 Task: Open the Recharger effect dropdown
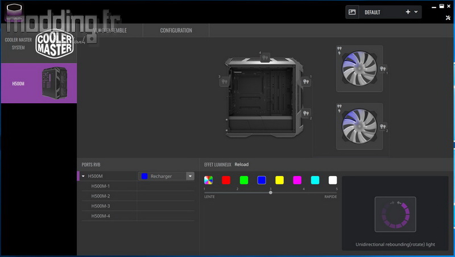(190, 176)
